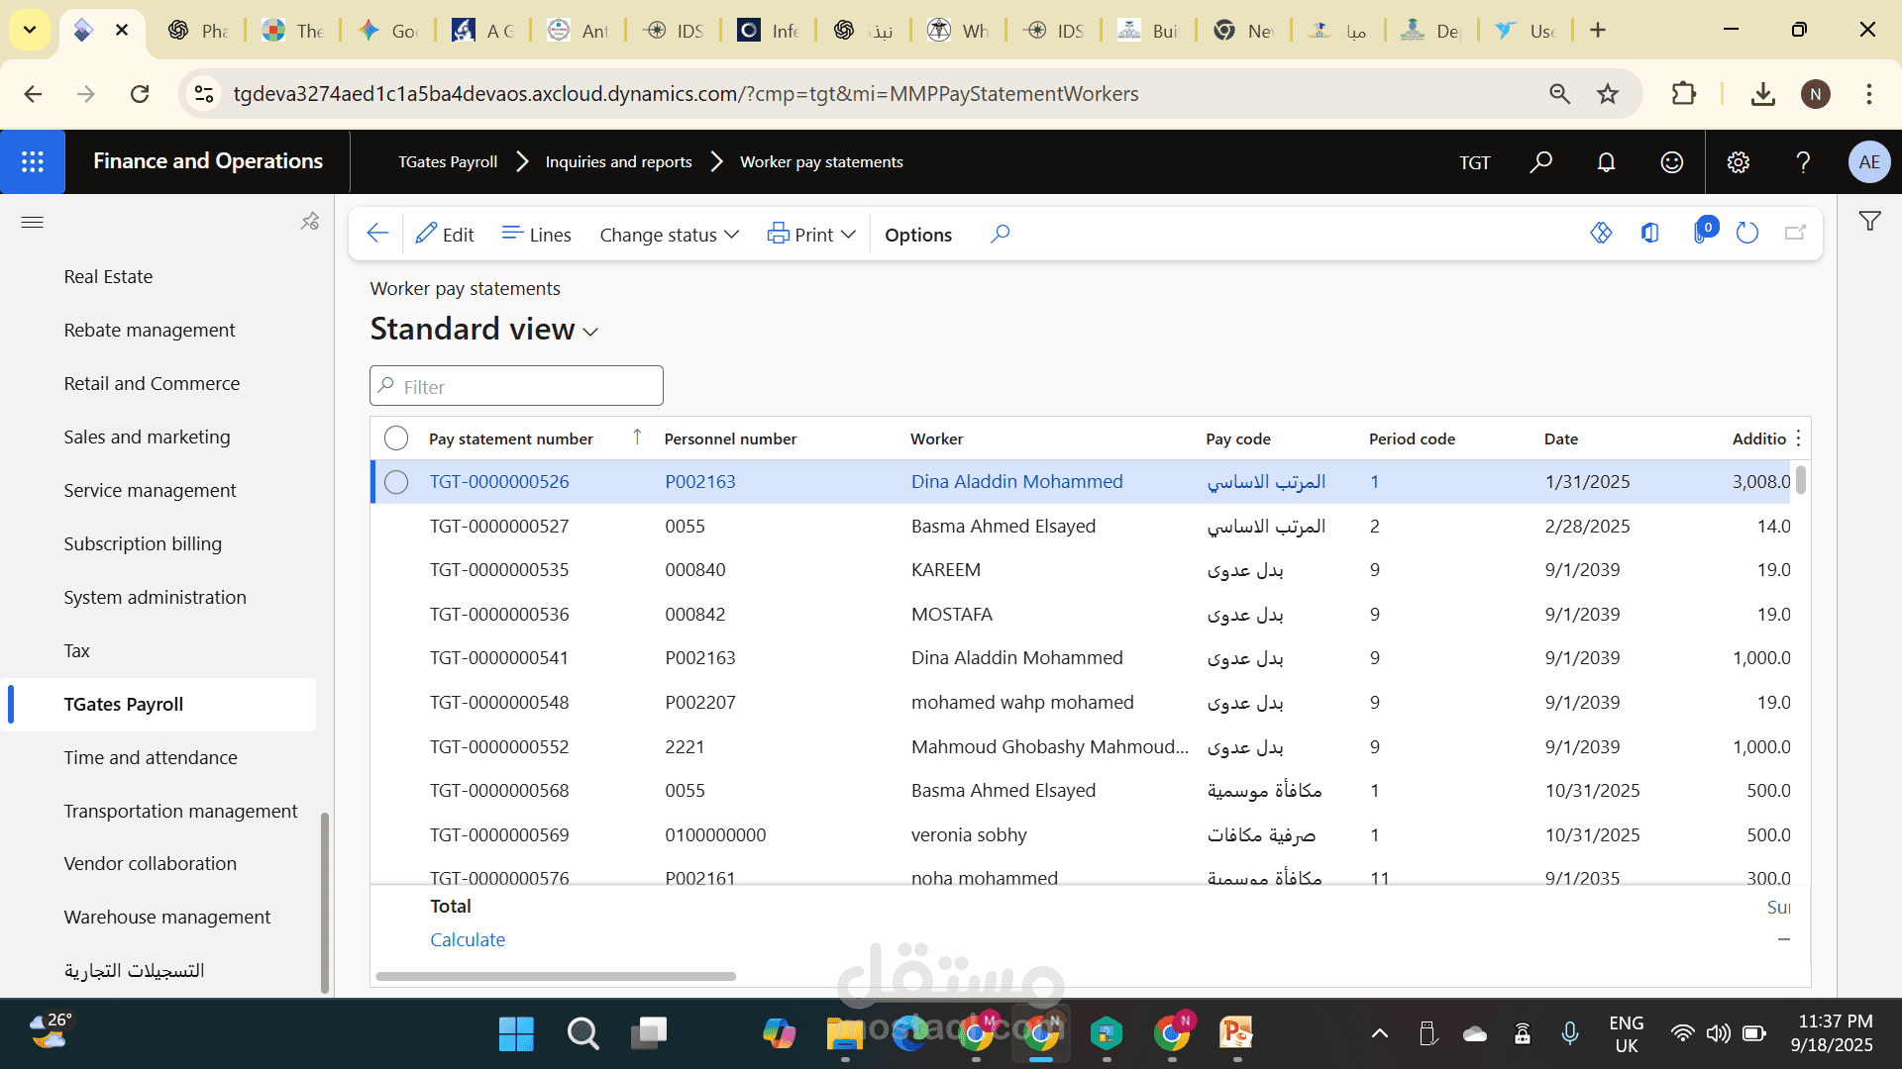The image size is (1902, 1069).
Task: Click worker cell veronia sobhy
Action: (969, 835)
